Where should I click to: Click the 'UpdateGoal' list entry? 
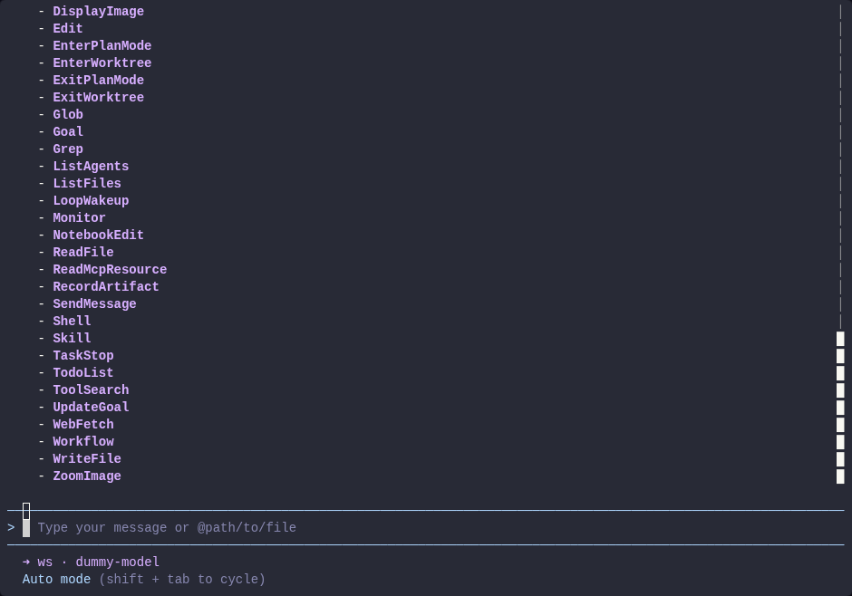tap(91, 407)
